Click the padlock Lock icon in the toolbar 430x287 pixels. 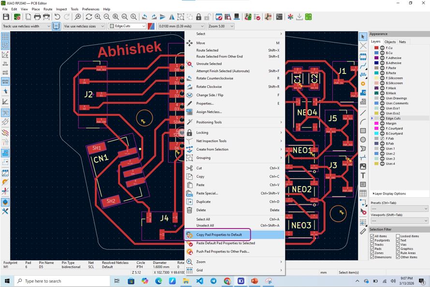coord(198,17)
